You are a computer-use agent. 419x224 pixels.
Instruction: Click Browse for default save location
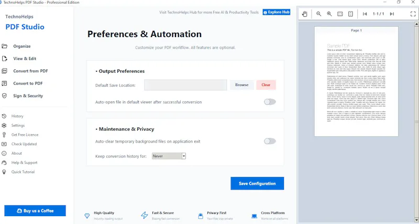(x=242, y=85)
